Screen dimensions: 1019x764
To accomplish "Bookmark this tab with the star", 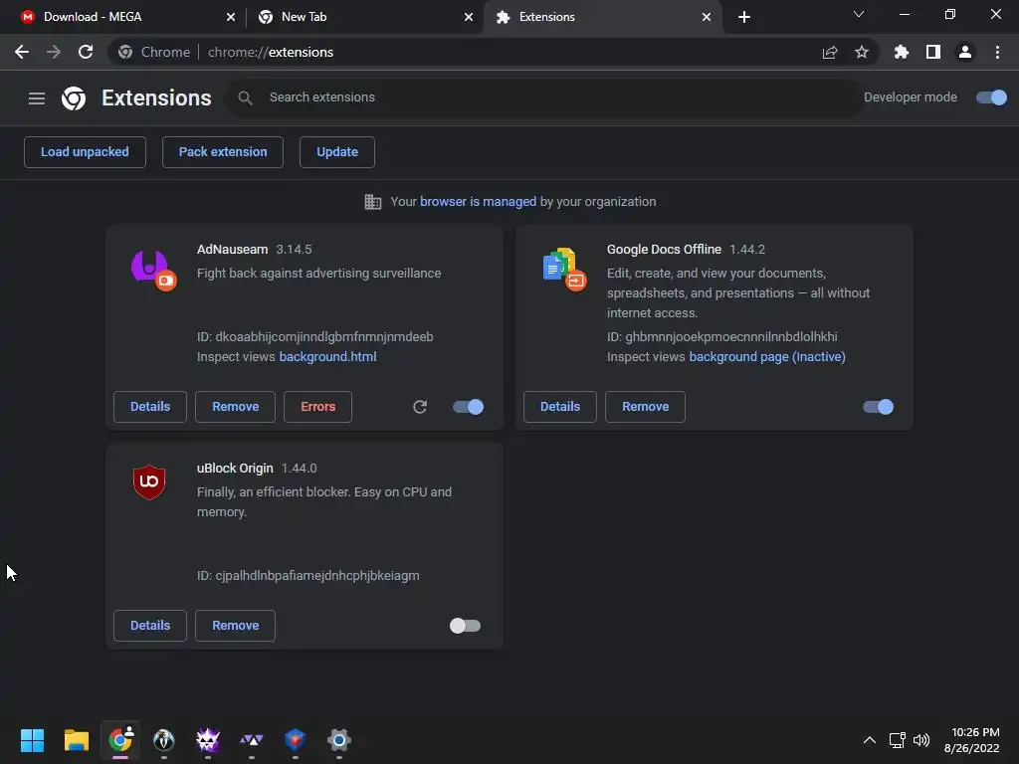I will [862, 52].
